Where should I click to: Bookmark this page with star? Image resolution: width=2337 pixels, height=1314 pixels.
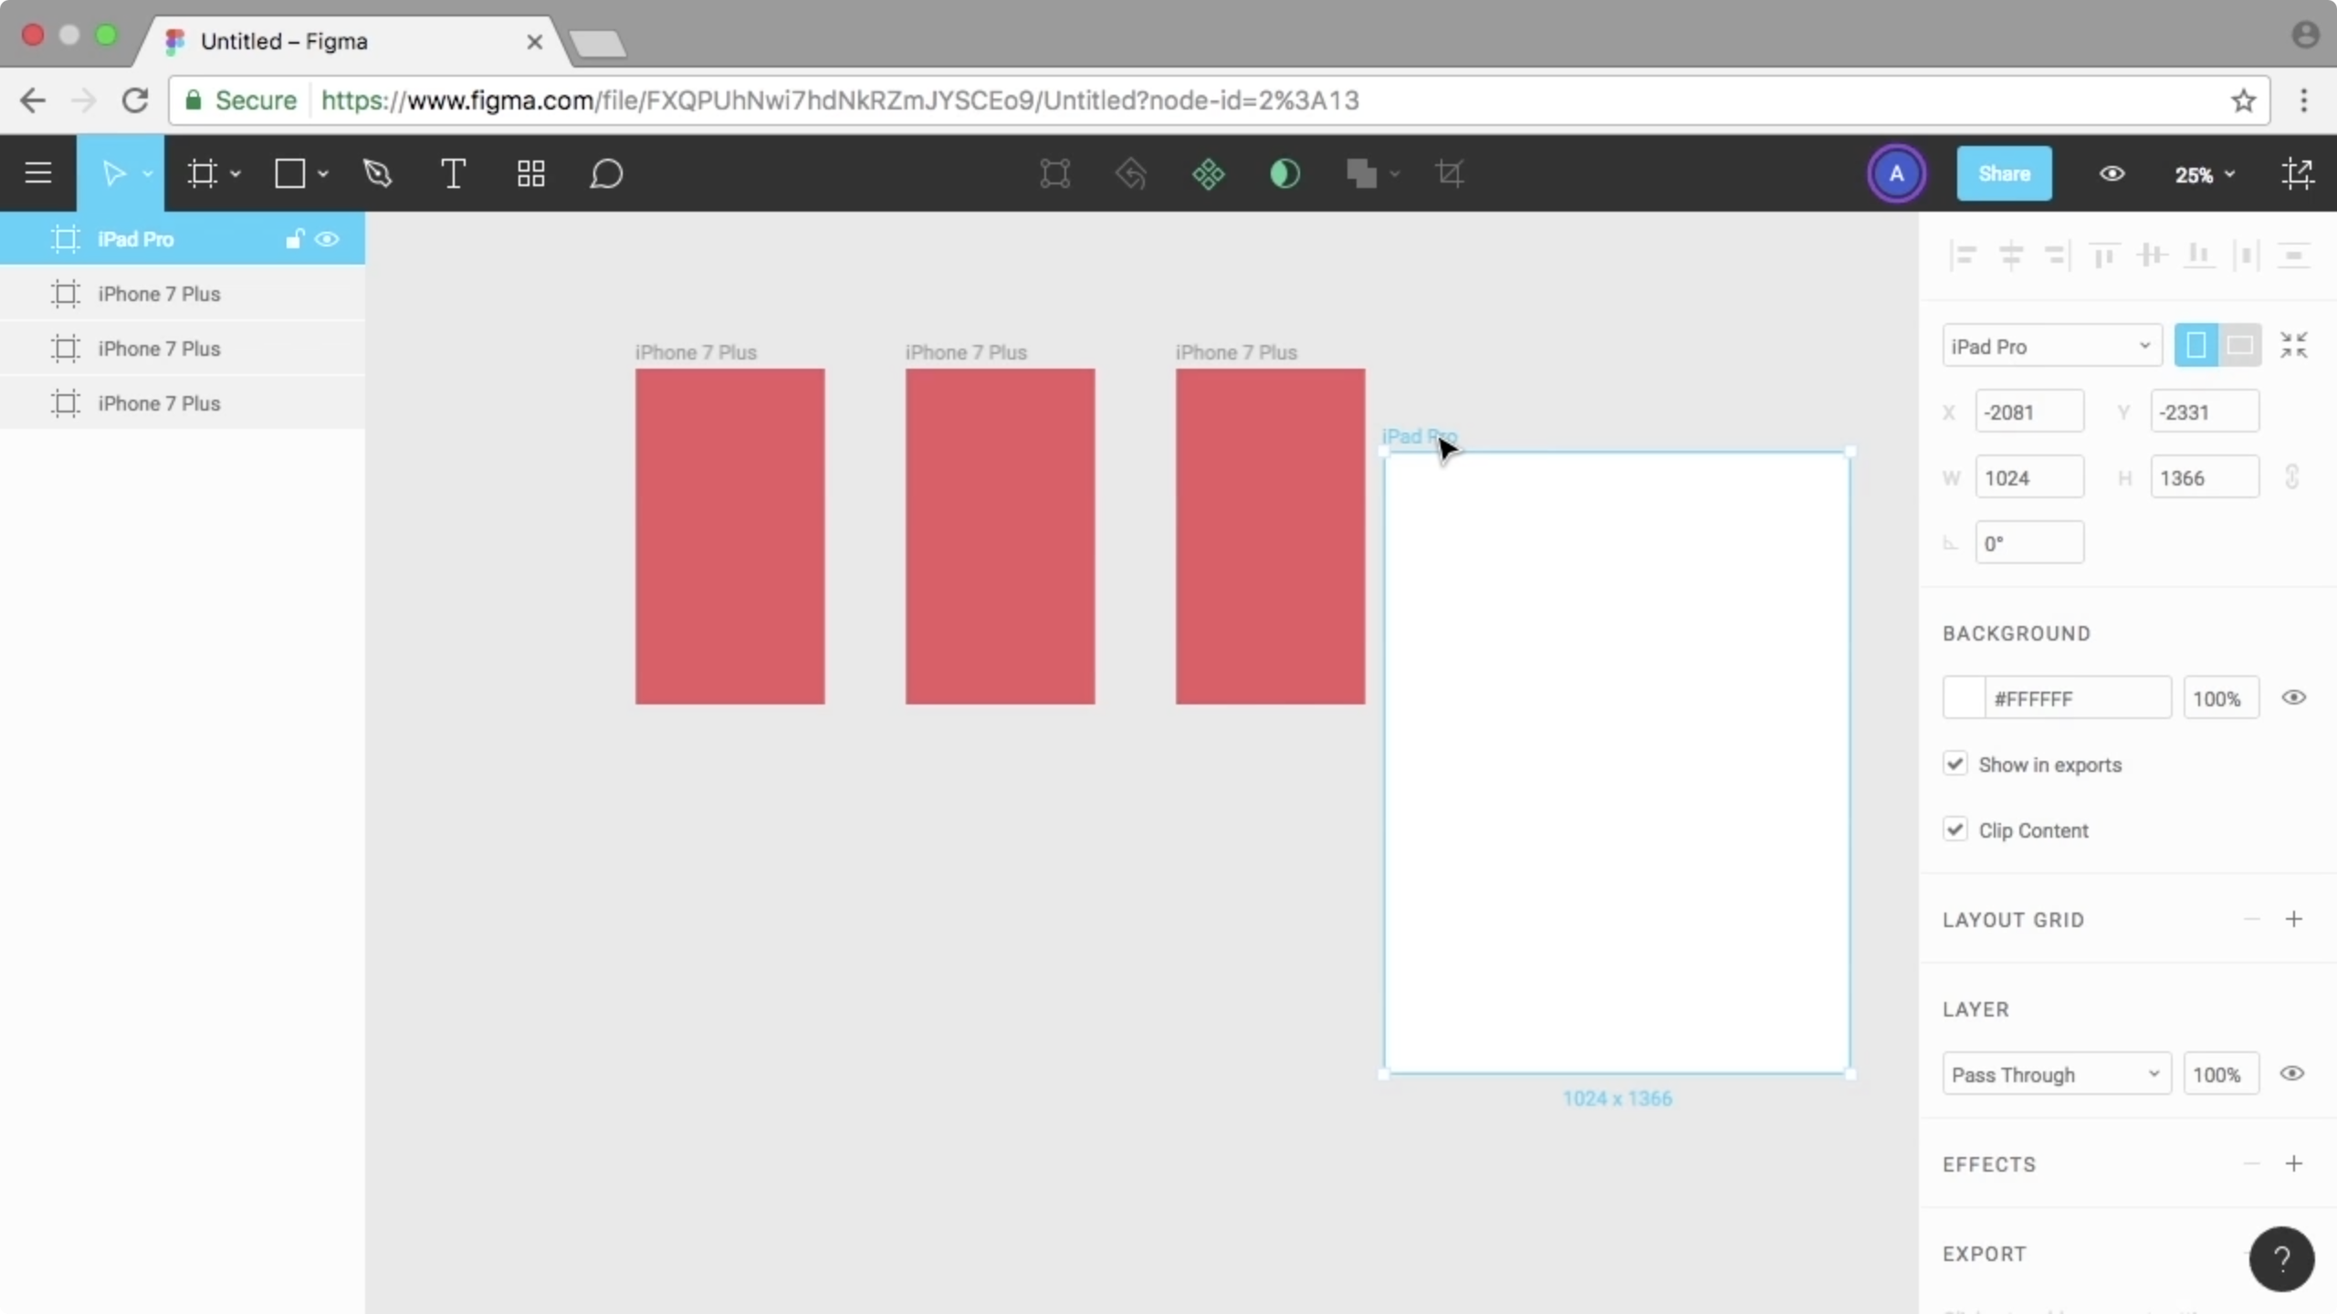coord(2243,100)
